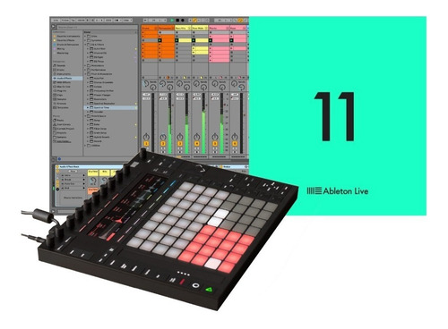
Task: Open the 1 Bar quantization dropdown
Action: click(x=127, y=21)
